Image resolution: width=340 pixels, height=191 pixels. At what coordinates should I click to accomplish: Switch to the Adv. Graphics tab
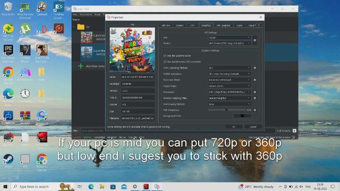point(223,25)
